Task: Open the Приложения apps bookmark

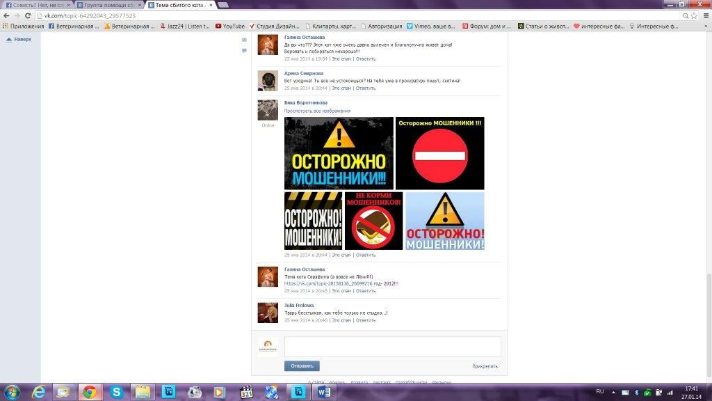Action: [x=23, y=26]
